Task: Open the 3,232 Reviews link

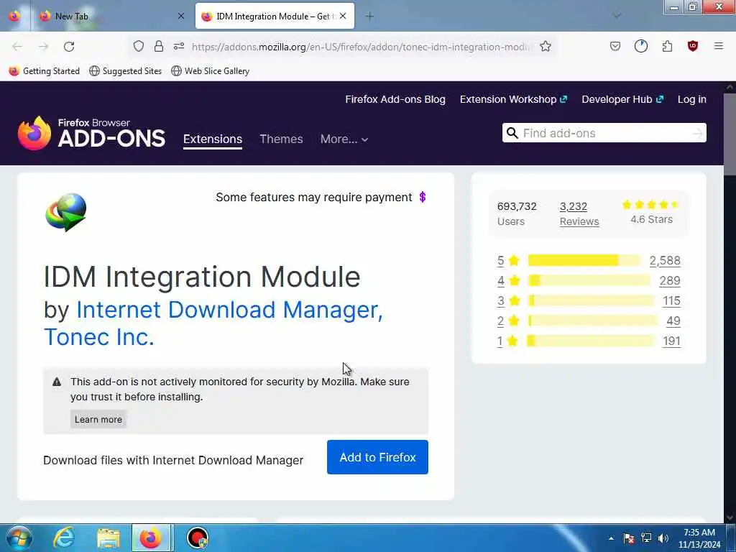Action: (x=579, y=214)
